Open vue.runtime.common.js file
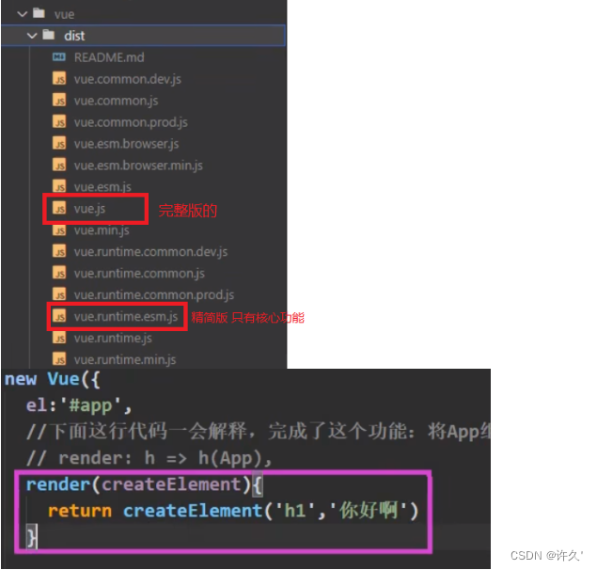Screen dimensions: 597x570 (139, 274)
